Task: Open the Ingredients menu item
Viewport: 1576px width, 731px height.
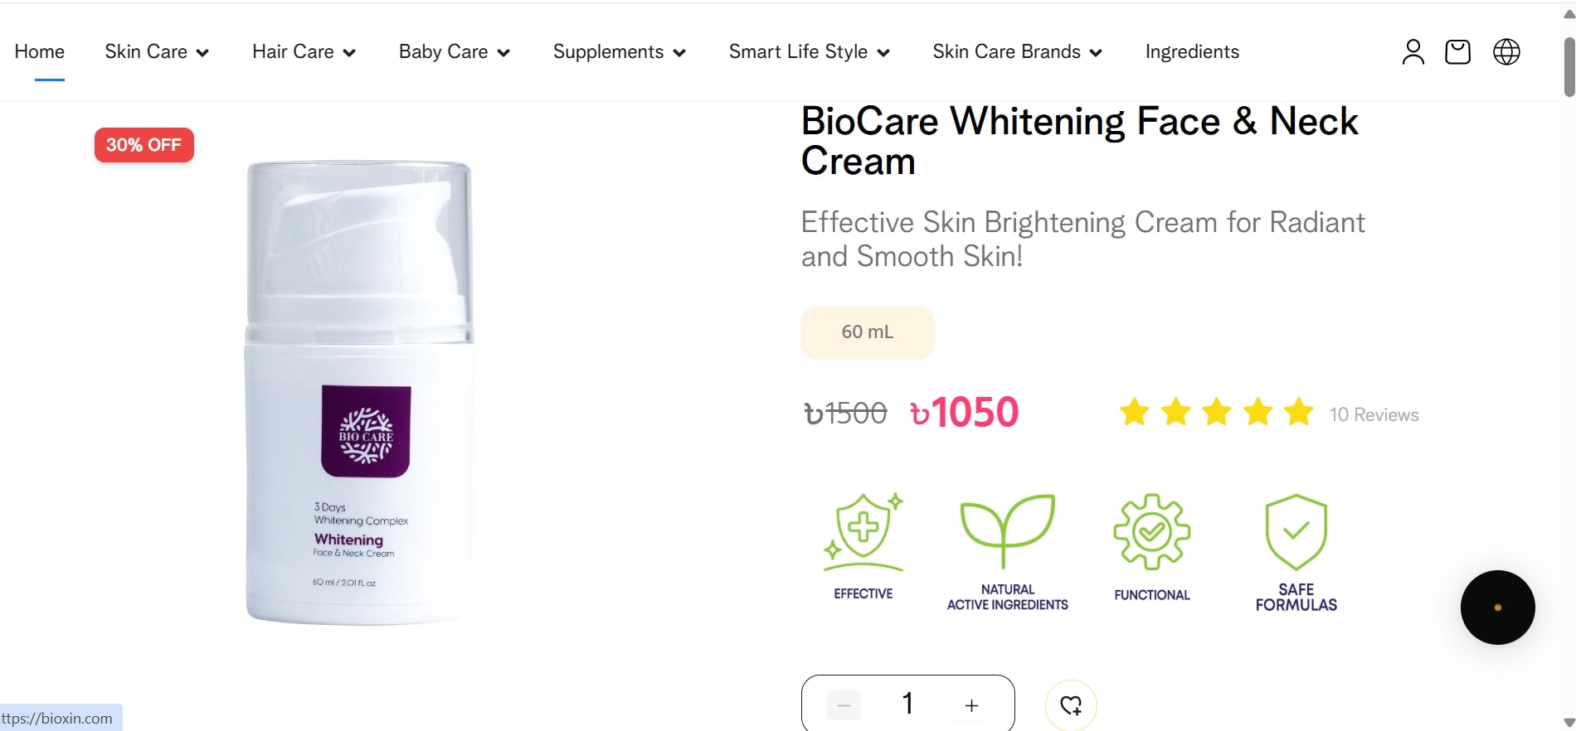Action: [x=1192, y=52]
